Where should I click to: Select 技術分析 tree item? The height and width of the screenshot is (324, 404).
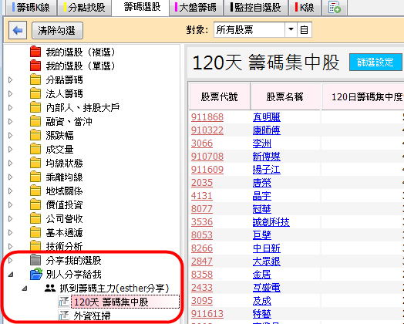tap(64, 246)
